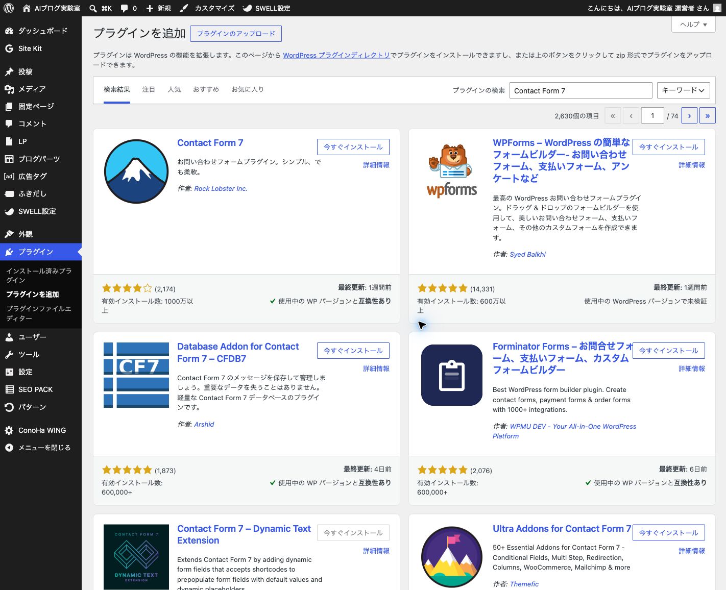This screenshot has height=590, width=726.
Task: Click the plugin search field
Action: pos(581,90)
